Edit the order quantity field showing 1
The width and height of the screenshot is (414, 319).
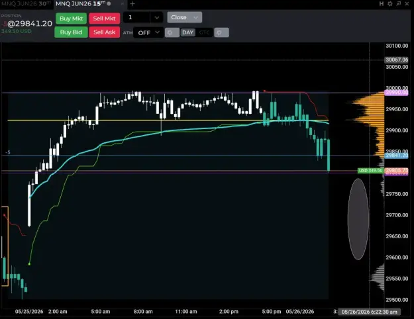tap(136, 17)
